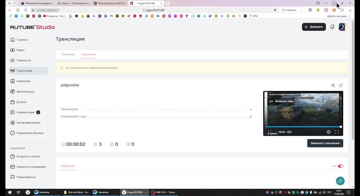360x196 pixels.
Task: Open the player settings gear
Action: [328, 132]
